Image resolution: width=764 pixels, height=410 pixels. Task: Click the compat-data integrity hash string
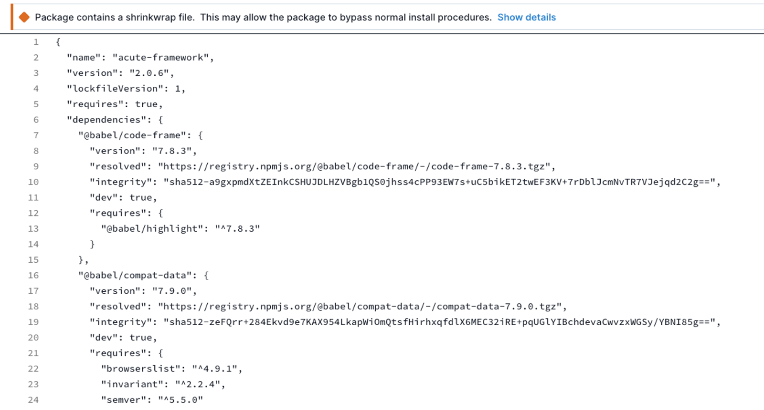pyautogui.click(x=439, y=322)
